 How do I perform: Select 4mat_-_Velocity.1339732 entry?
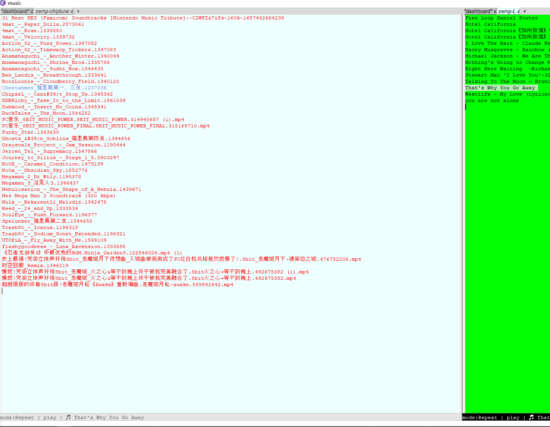tap(38, 37)
